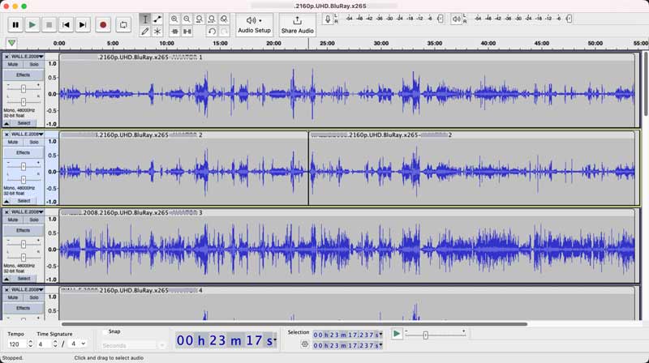Fit selection to width zoom icon
This screenshot has height=363, width=649.
point(199,19)
